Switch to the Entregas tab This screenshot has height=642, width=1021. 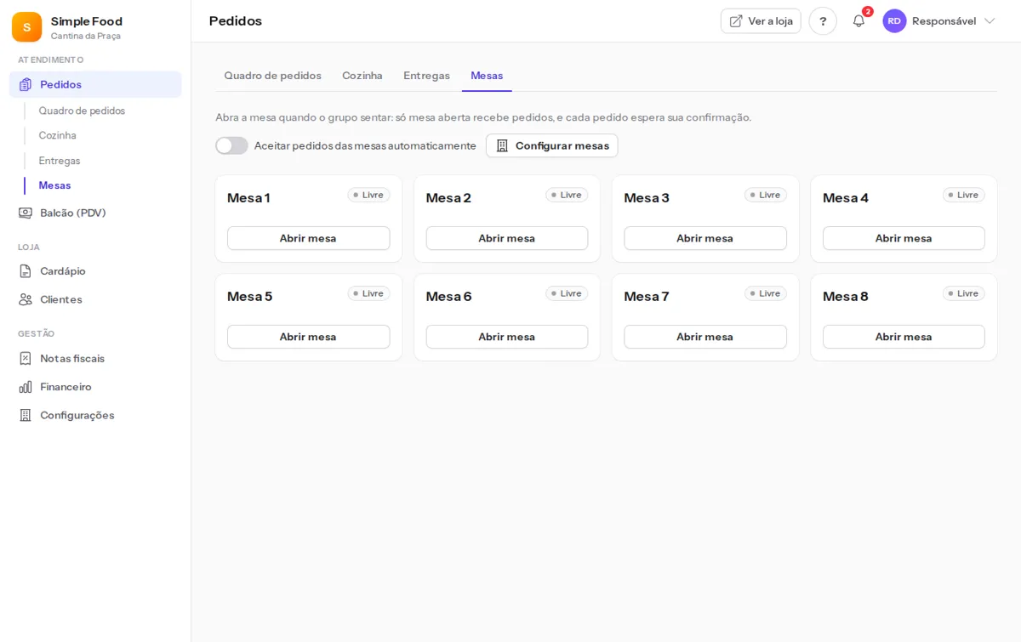(426, 76)
